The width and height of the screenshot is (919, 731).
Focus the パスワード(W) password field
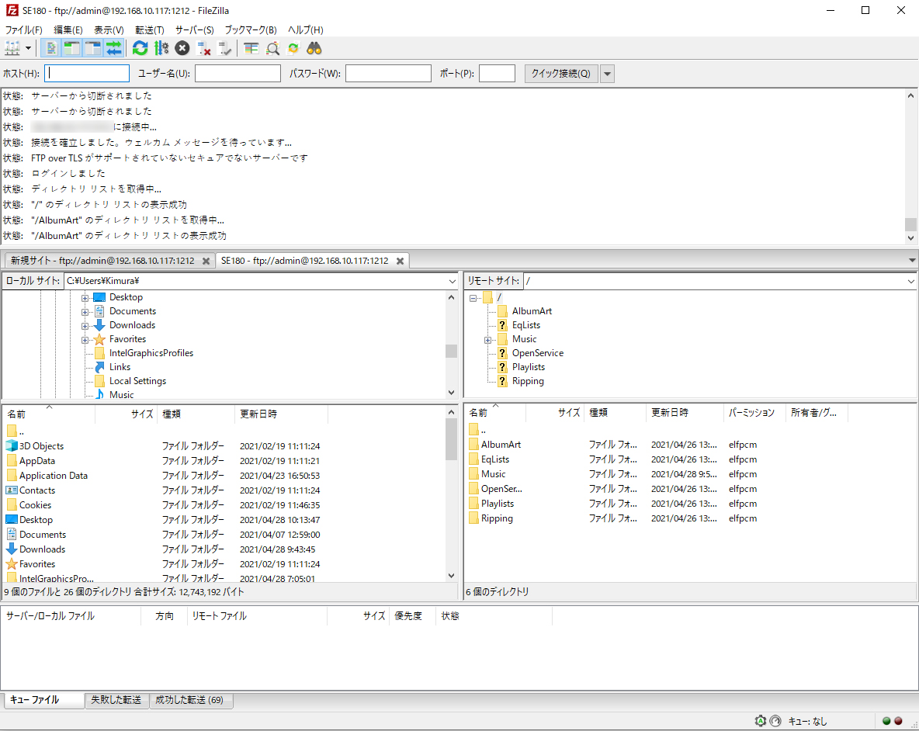coord(389,74)
